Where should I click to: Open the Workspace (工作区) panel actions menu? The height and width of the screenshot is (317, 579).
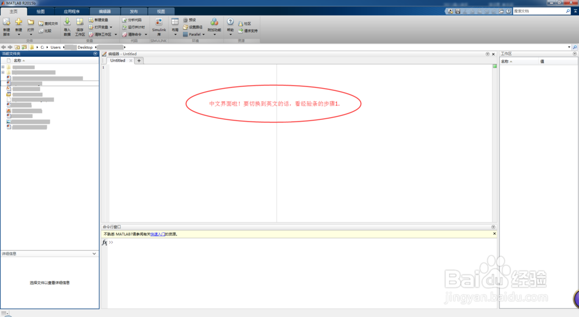click(x=574, y=54)
